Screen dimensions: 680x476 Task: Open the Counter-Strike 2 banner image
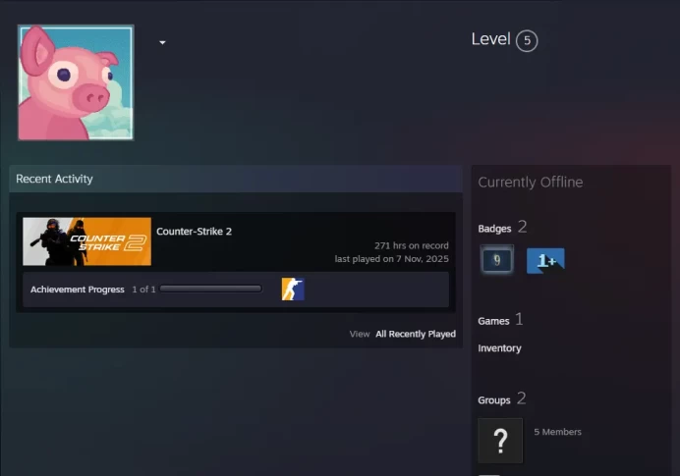pos(86,241)
